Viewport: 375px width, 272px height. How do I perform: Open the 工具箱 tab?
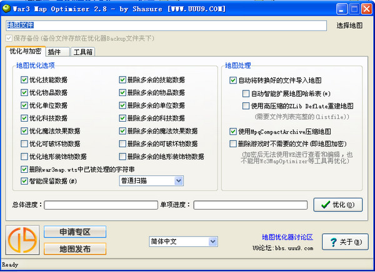(x=83, y=52)
